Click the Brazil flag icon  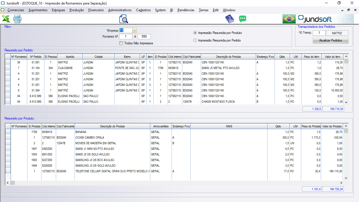[289, 19]
